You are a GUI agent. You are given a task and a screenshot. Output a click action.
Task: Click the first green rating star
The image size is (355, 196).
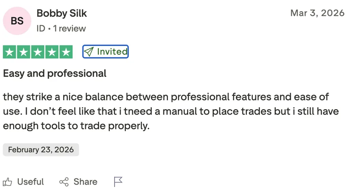click(x=9, y=52)
